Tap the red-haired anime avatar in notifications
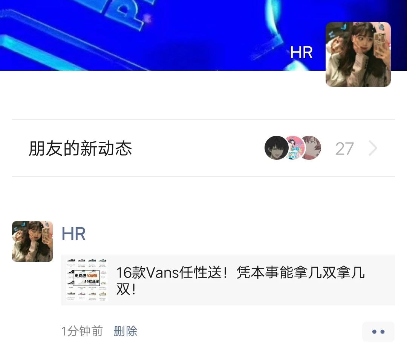The image size is (407, 352). click(312, 148)
